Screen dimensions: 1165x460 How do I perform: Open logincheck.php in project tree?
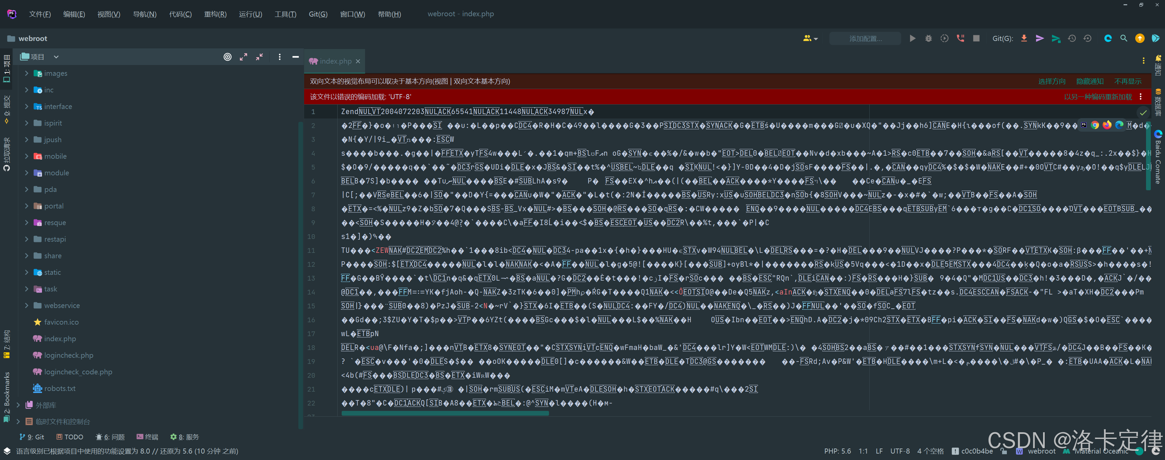(68, 355)
